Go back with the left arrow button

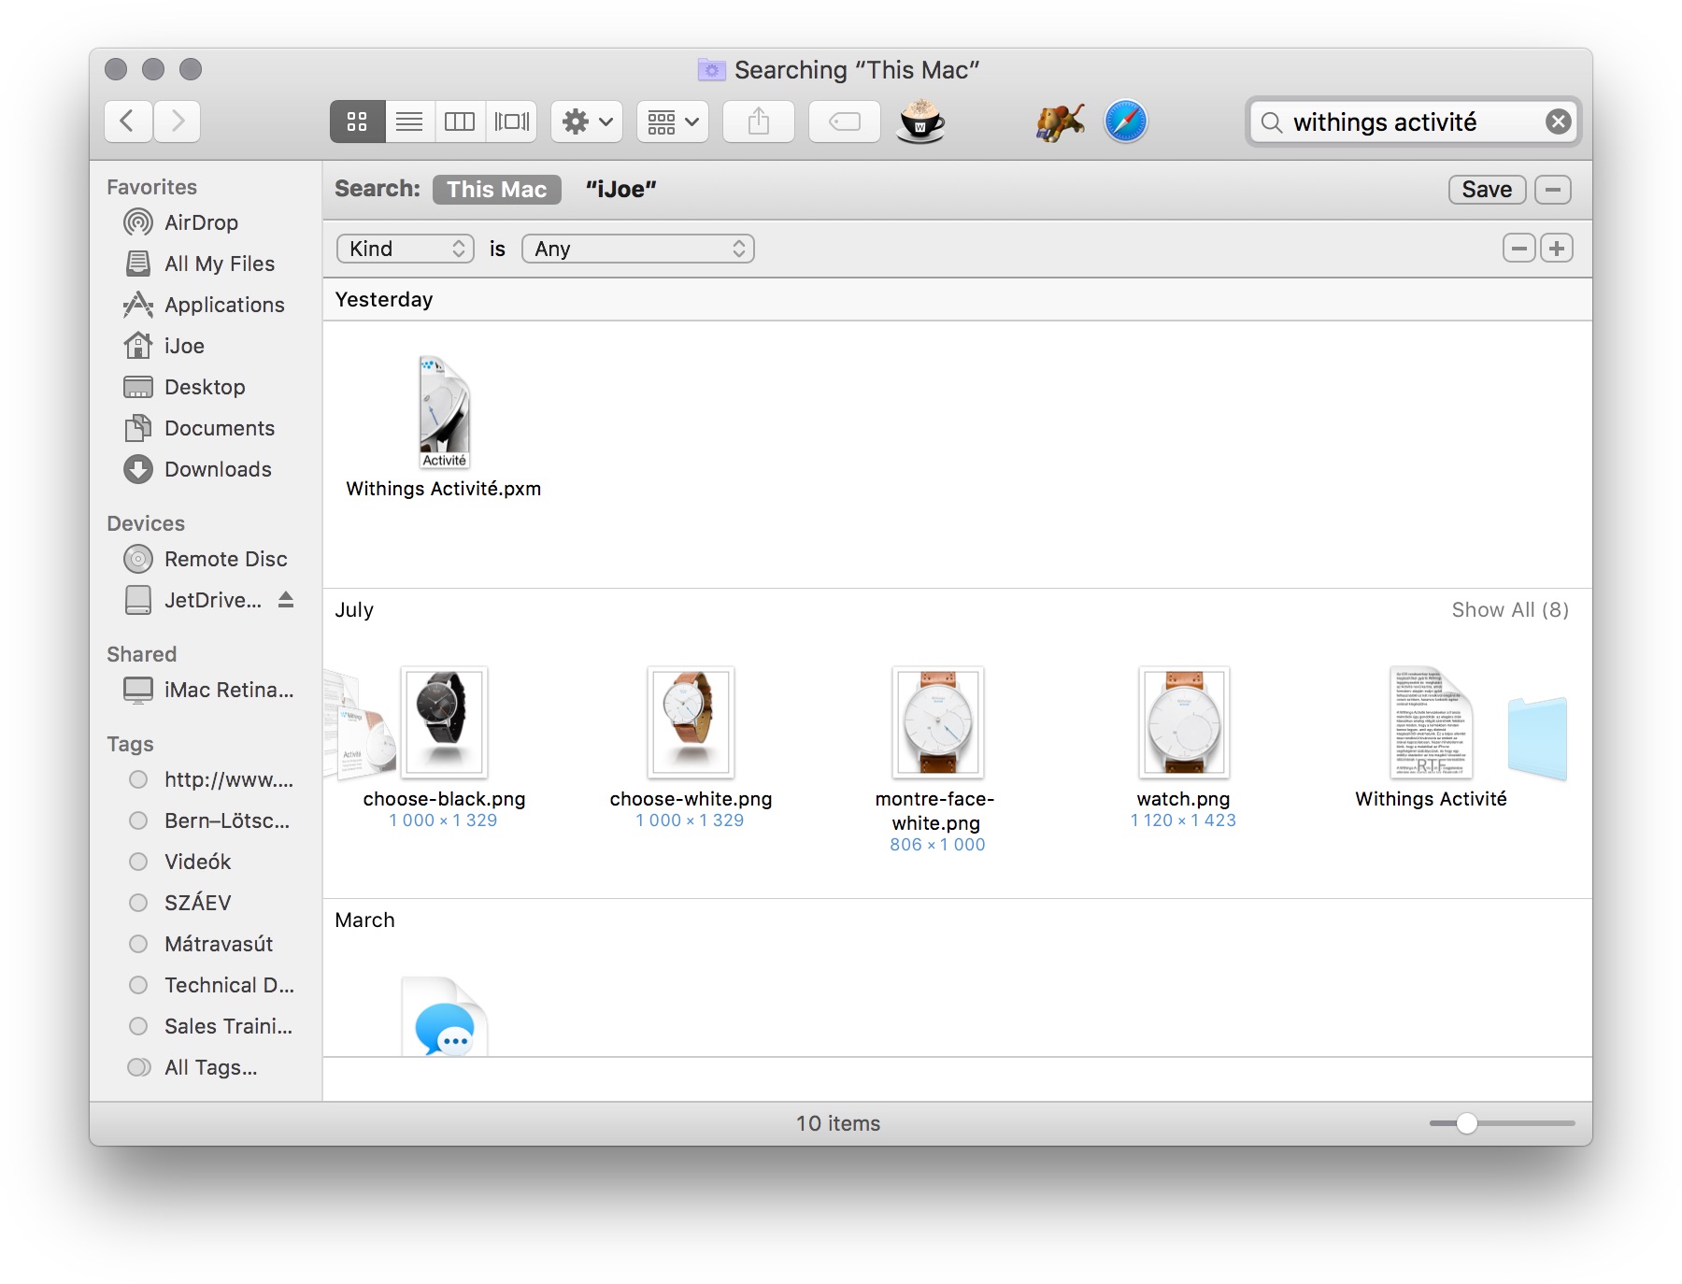(x=129, y=121)
